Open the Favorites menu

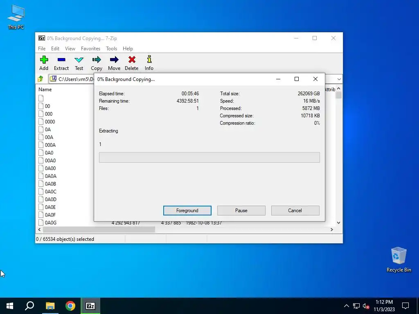pyautogui.click(x=90, y=49)
